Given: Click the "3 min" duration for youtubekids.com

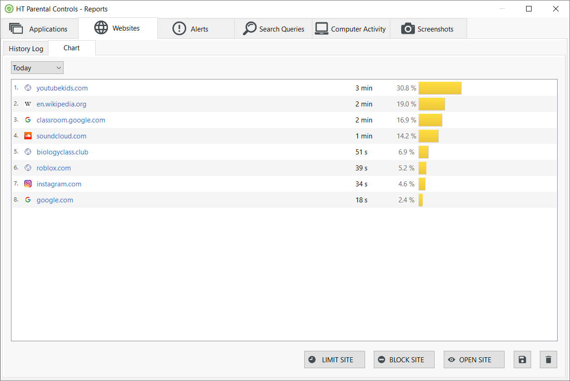Looking at the screenshot, I should 364,88.
